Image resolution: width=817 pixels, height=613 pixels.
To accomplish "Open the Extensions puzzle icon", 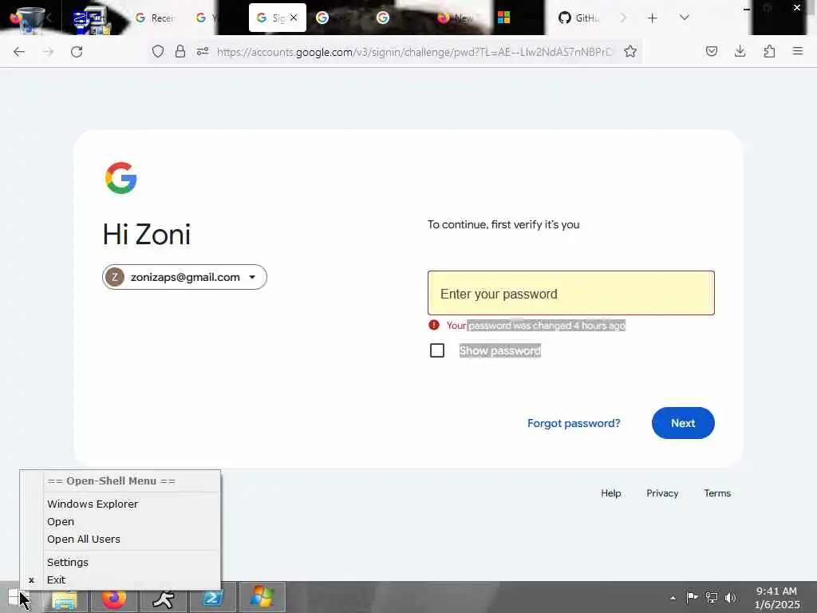I will point(769,51).
